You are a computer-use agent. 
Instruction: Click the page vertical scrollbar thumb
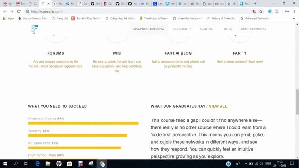tap(297, 102)
